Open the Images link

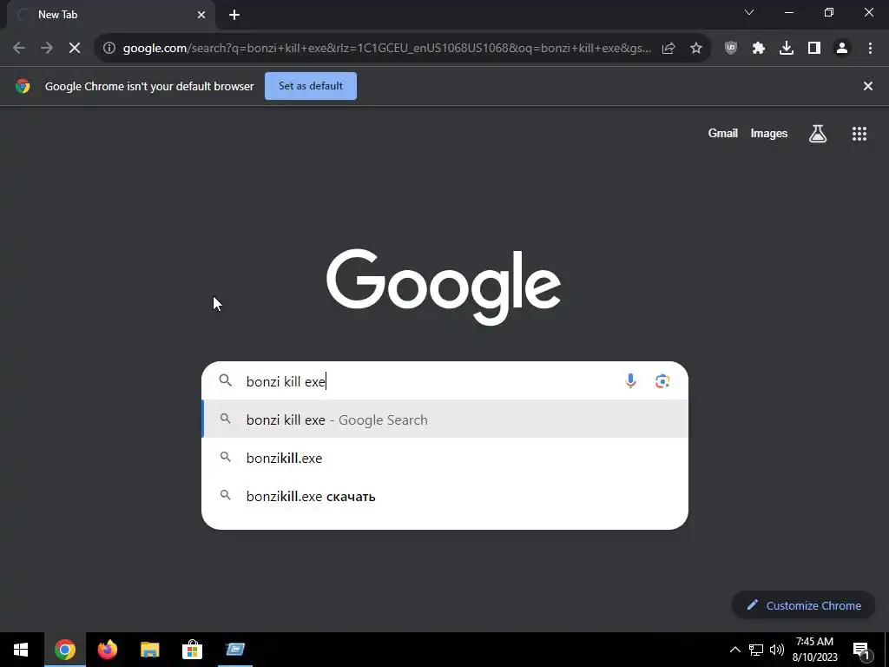point(769,133)
